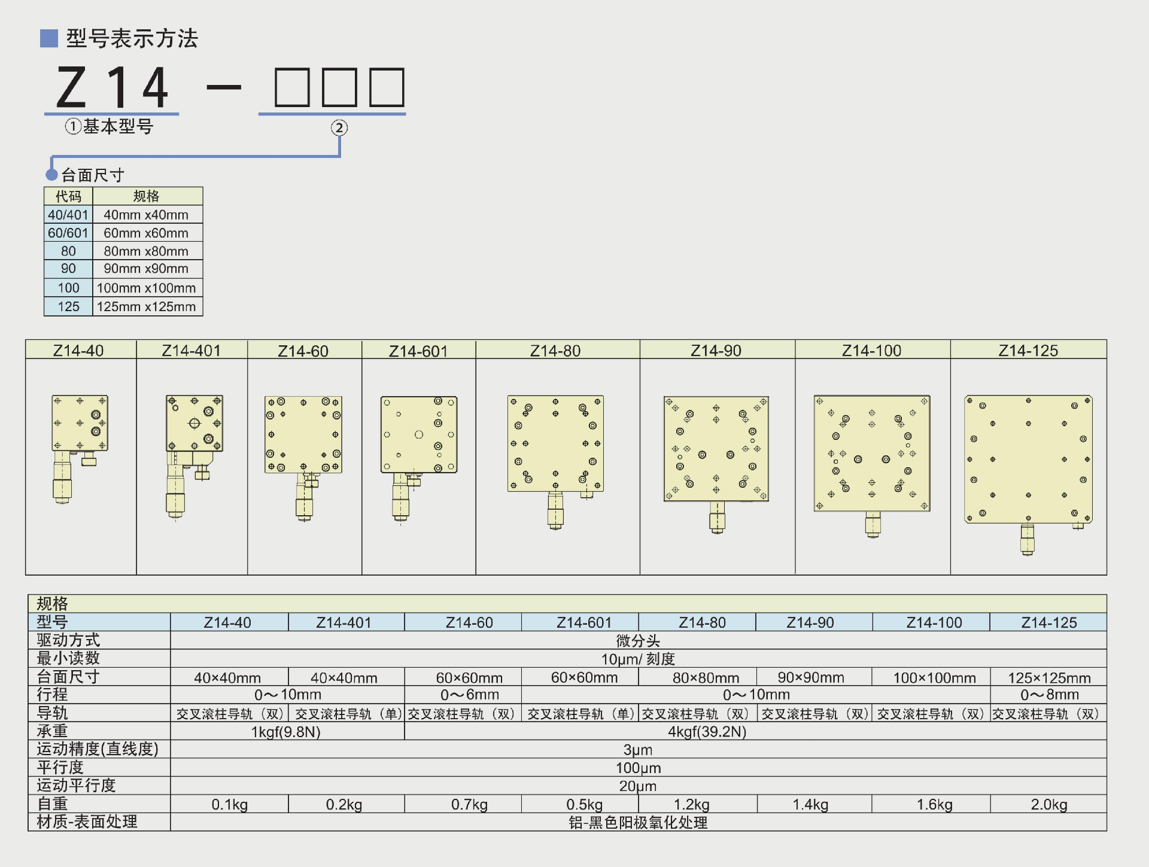Click the blue square beside 型号表示方法
Viewport: 1149px width, 867px height.
48,38
